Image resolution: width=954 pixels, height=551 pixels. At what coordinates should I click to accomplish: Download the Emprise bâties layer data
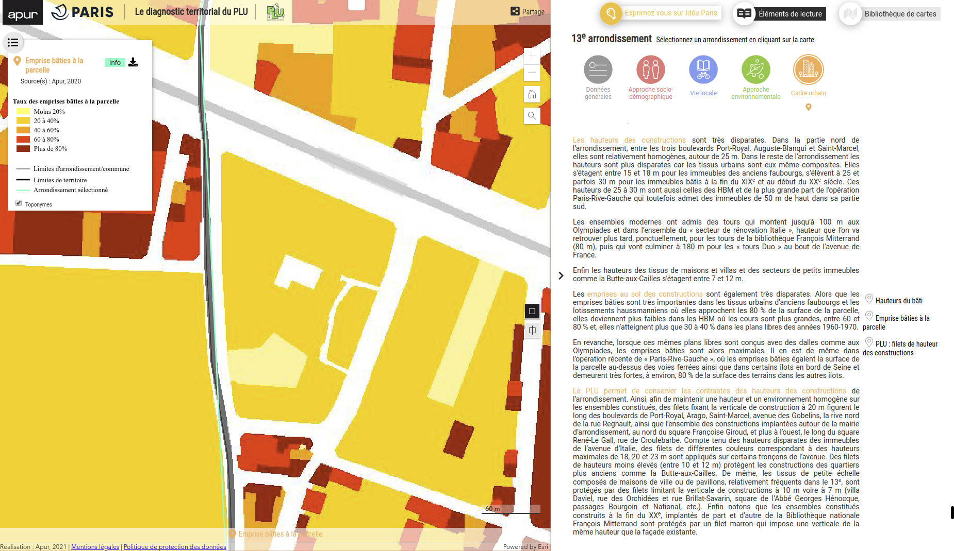133,62
